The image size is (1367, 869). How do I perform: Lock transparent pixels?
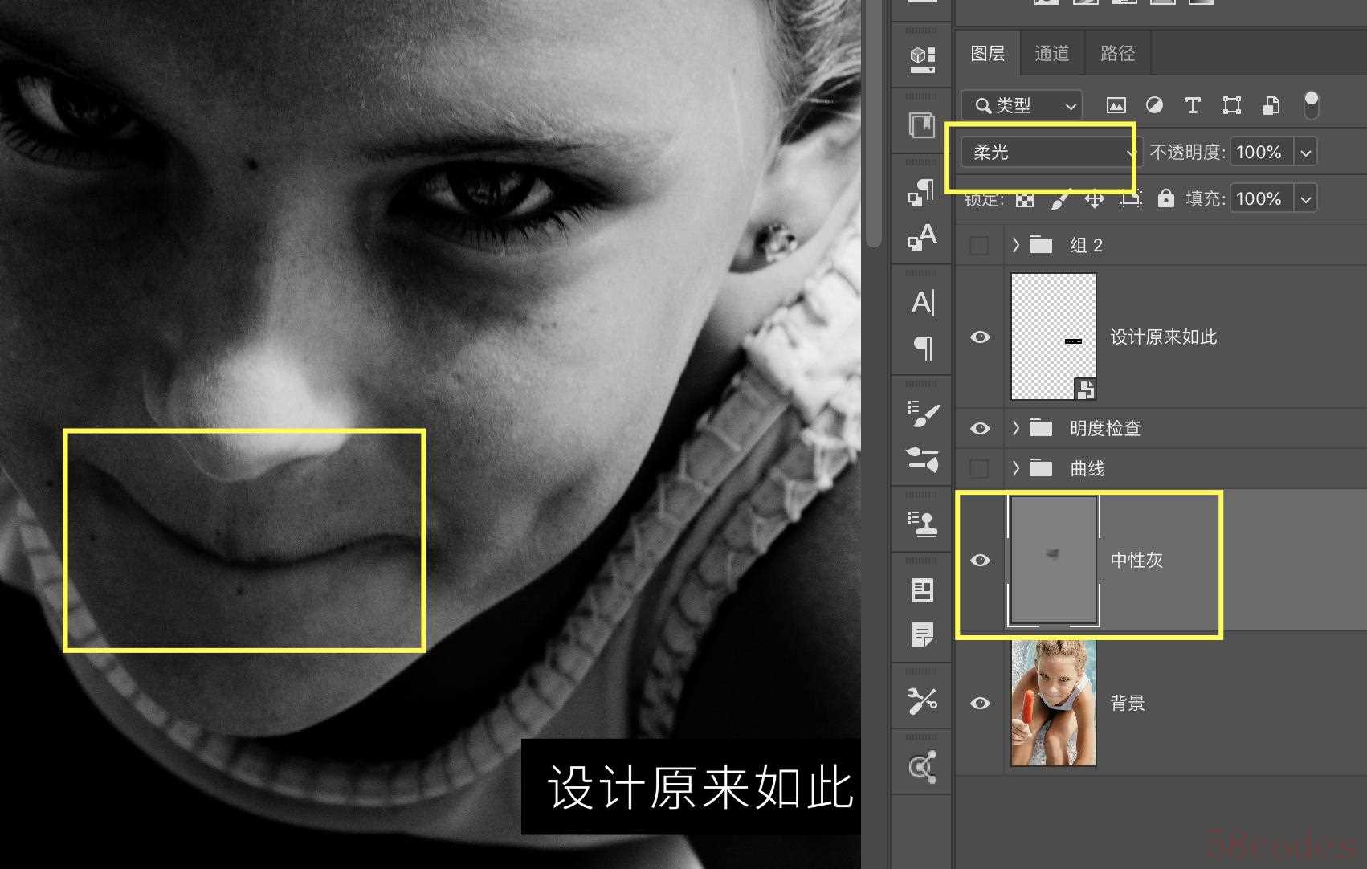click(x=1025, y=199)
